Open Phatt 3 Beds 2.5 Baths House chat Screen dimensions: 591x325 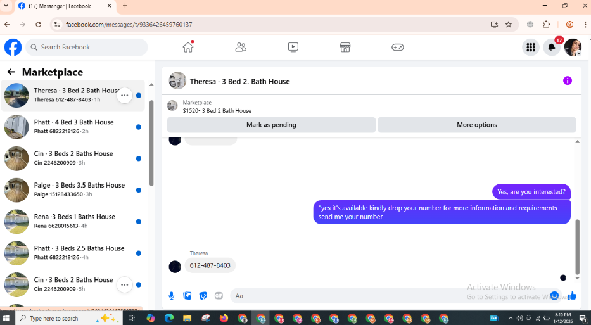tap(73, 253)
